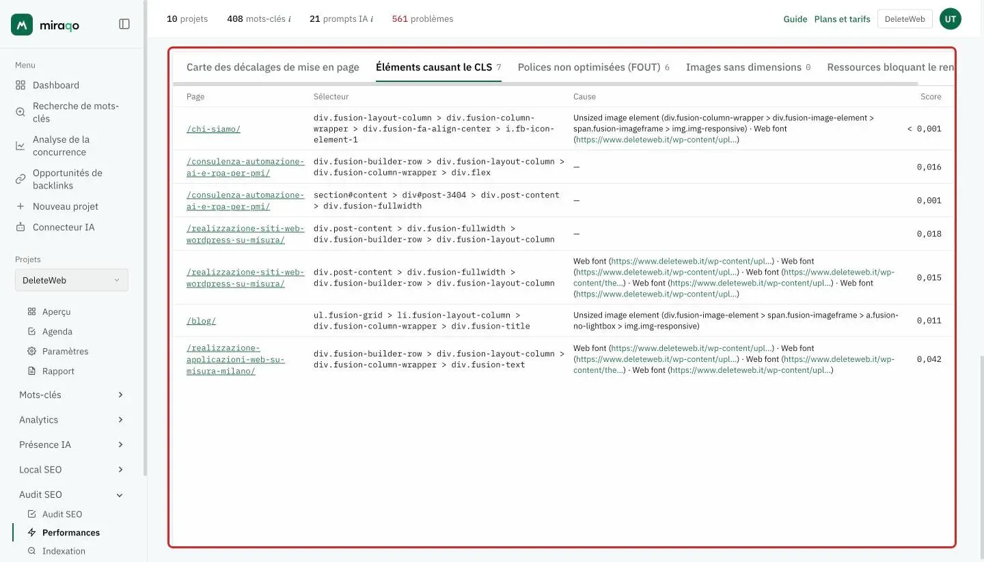The width and height of the screenshot is (984, 562).
Task: Open the /blog/ page link
Action: point(201,320)
